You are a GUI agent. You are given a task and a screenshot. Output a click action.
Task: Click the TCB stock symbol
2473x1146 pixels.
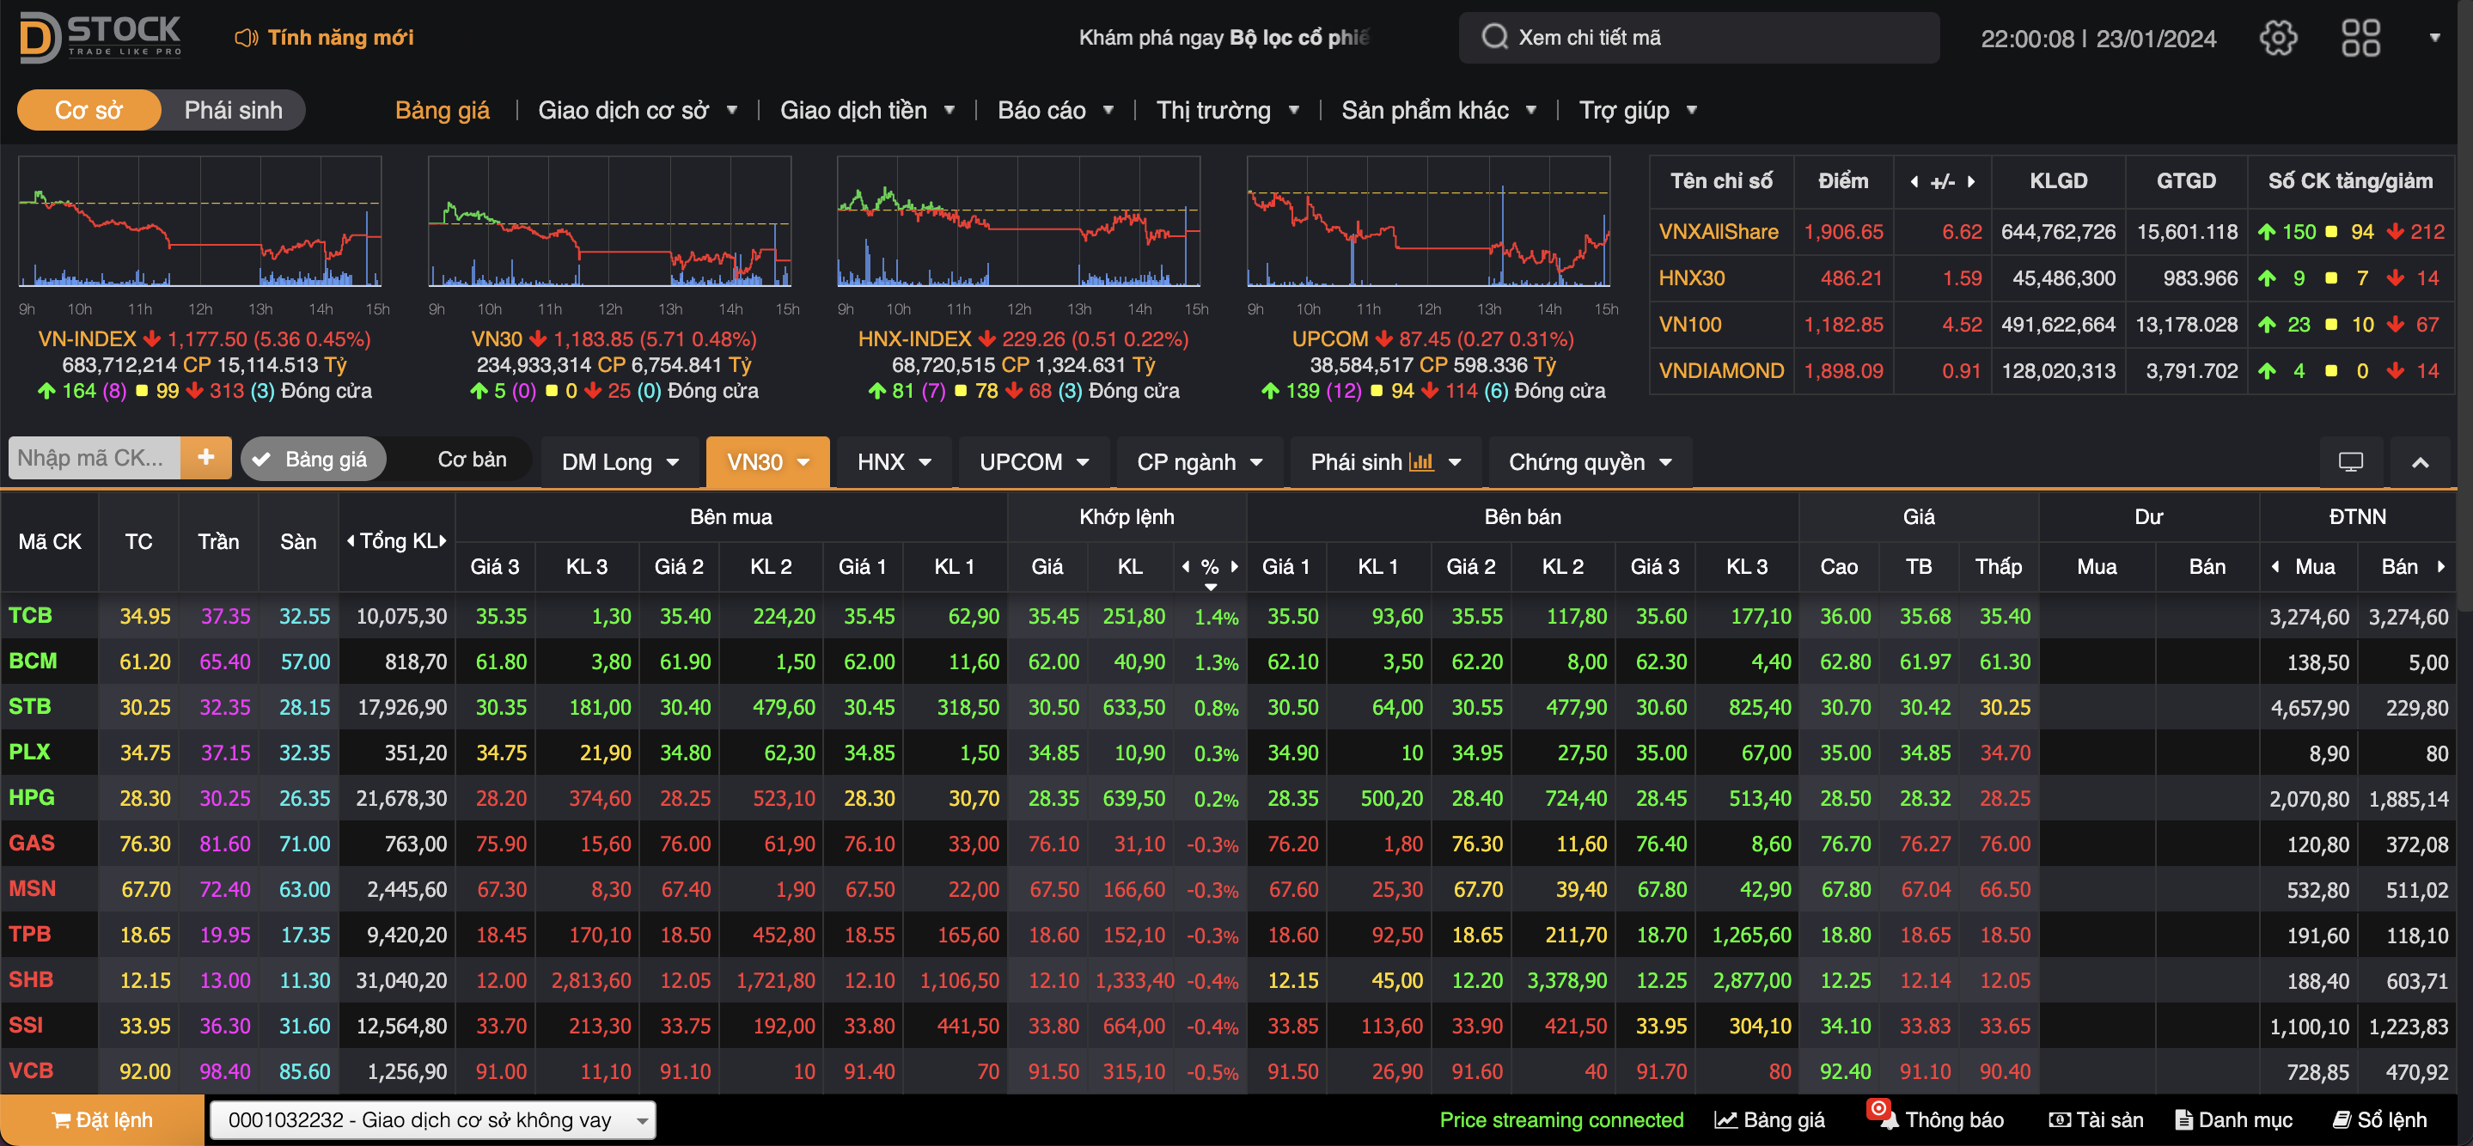(30, 615)
